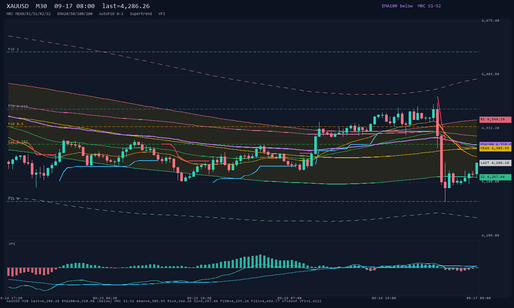This screenshot has height=308, width=514.
Task: Click the 4,403.80 price axis label
Action: point(491,74)
